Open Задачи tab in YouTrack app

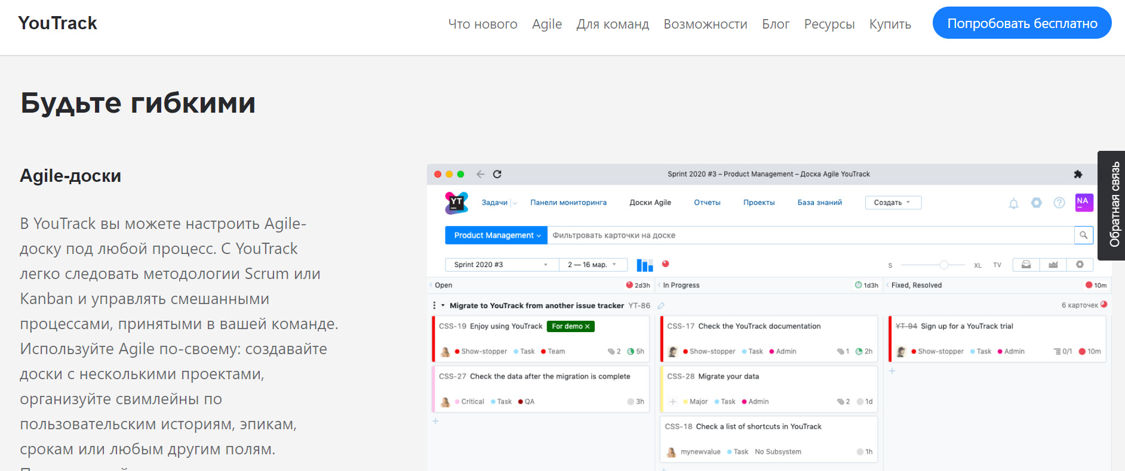pos(494,203)
